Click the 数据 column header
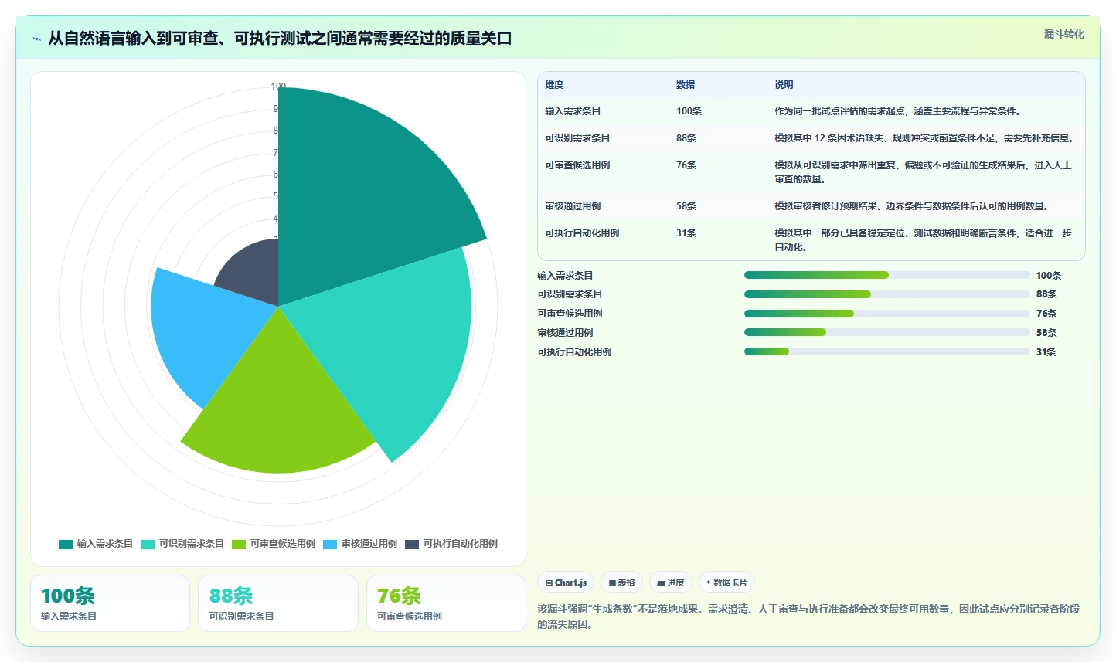 click(x=686, y=85)
